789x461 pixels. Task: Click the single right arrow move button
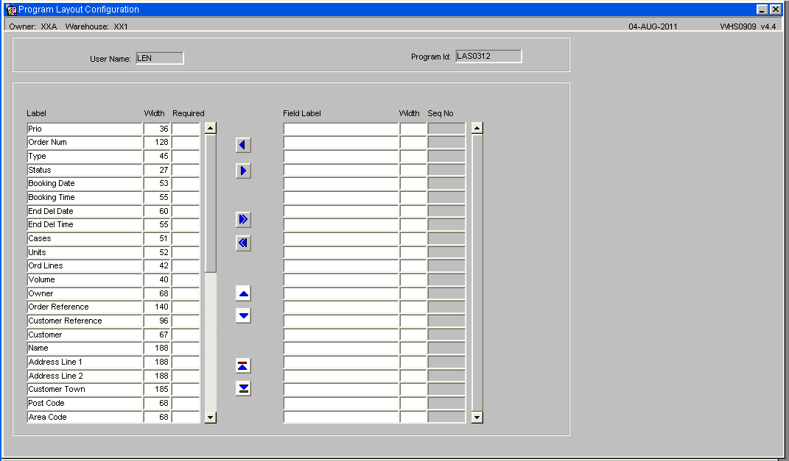[x=243, y=171]
